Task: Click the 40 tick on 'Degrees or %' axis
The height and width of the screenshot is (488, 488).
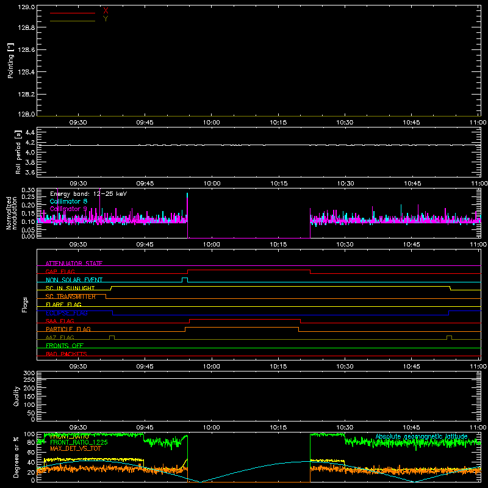Action: (x=31, y=462)
